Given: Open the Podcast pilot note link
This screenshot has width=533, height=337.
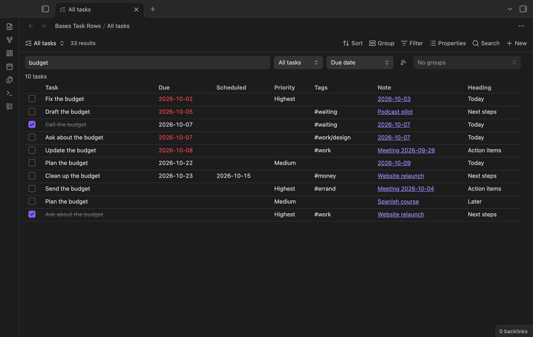Looking at the screenshot, I should (395, 112).
